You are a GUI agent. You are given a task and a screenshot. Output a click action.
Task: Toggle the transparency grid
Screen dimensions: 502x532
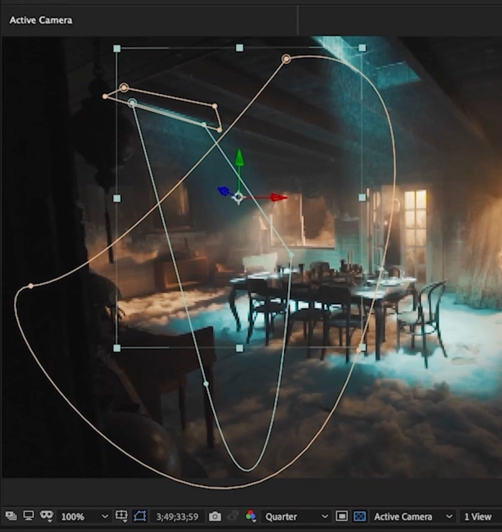pos(359,516)
